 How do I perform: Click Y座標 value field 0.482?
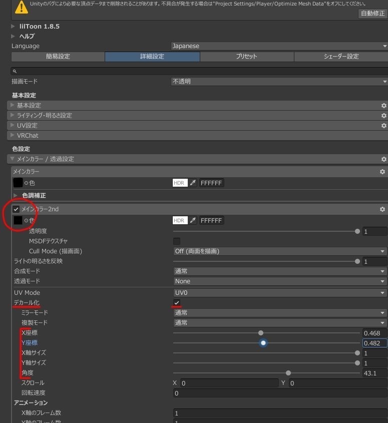(x=375, y=343)
